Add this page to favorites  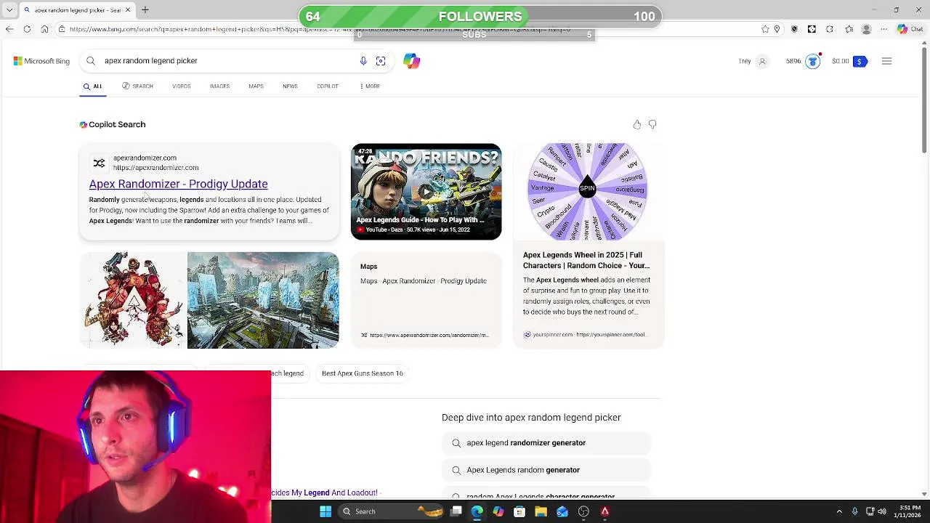(765, 29)
